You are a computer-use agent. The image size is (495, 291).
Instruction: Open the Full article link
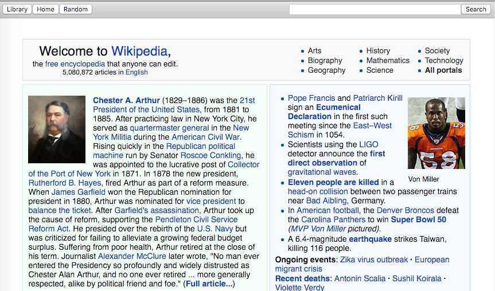point(209,284)
